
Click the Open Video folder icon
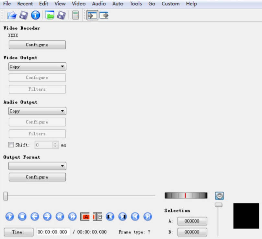pyautogui.click(x=12, y=15)
